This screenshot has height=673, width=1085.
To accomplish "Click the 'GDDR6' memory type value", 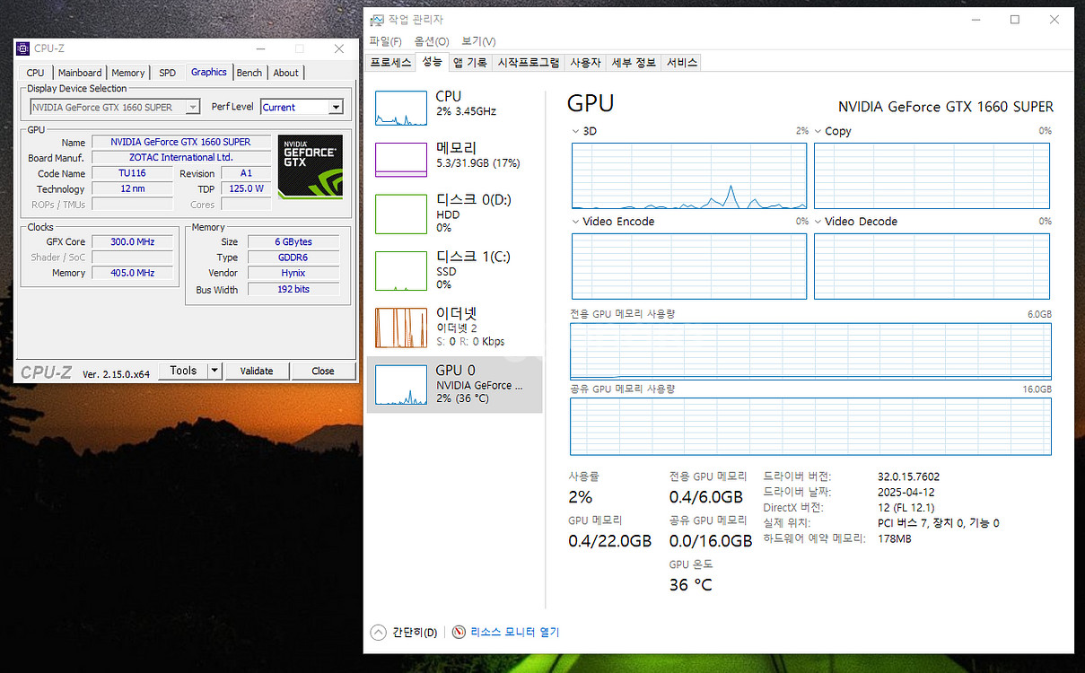I will [293, 258].
